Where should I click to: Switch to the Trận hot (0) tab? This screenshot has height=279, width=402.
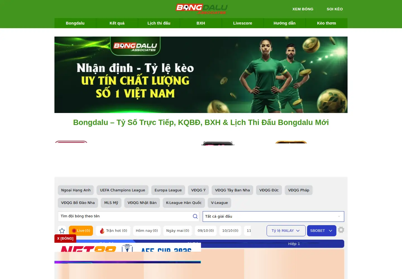pyautogui.click(x=114, y=231)
